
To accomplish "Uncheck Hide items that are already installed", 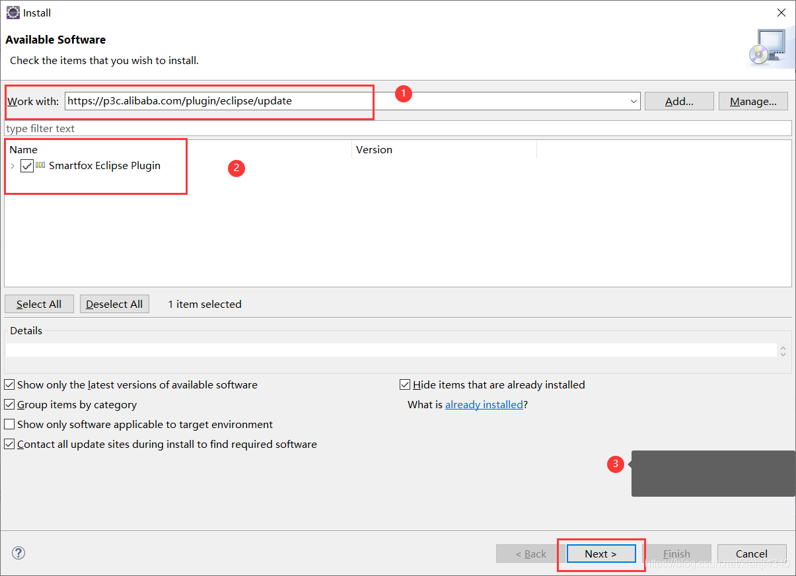I will pyautogui.click(x=405, y=384).
